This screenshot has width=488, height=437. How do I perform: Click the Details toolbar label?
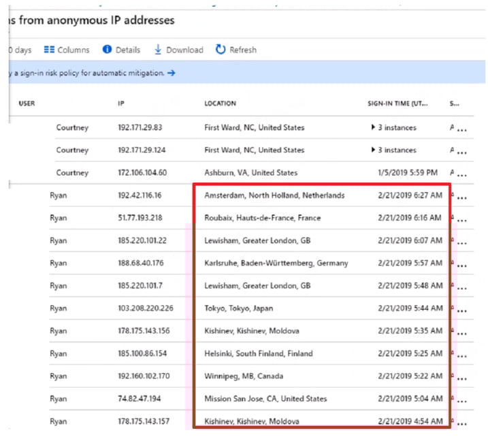pos(127,50)
